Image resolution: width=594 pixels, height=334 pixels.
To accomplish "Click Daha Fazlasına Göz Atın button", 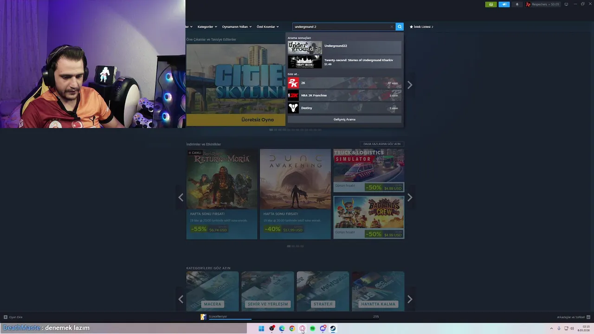I will click(382, 144).
